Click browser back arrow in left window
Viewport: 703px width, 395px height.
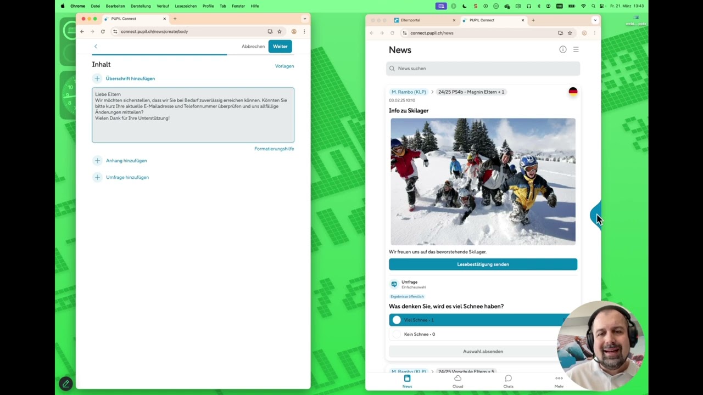tap(82, 32)
